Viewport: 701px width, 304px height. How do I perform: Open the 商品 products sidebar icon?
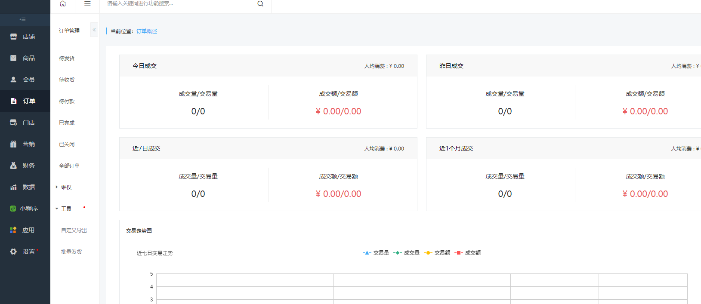(13, 58)
